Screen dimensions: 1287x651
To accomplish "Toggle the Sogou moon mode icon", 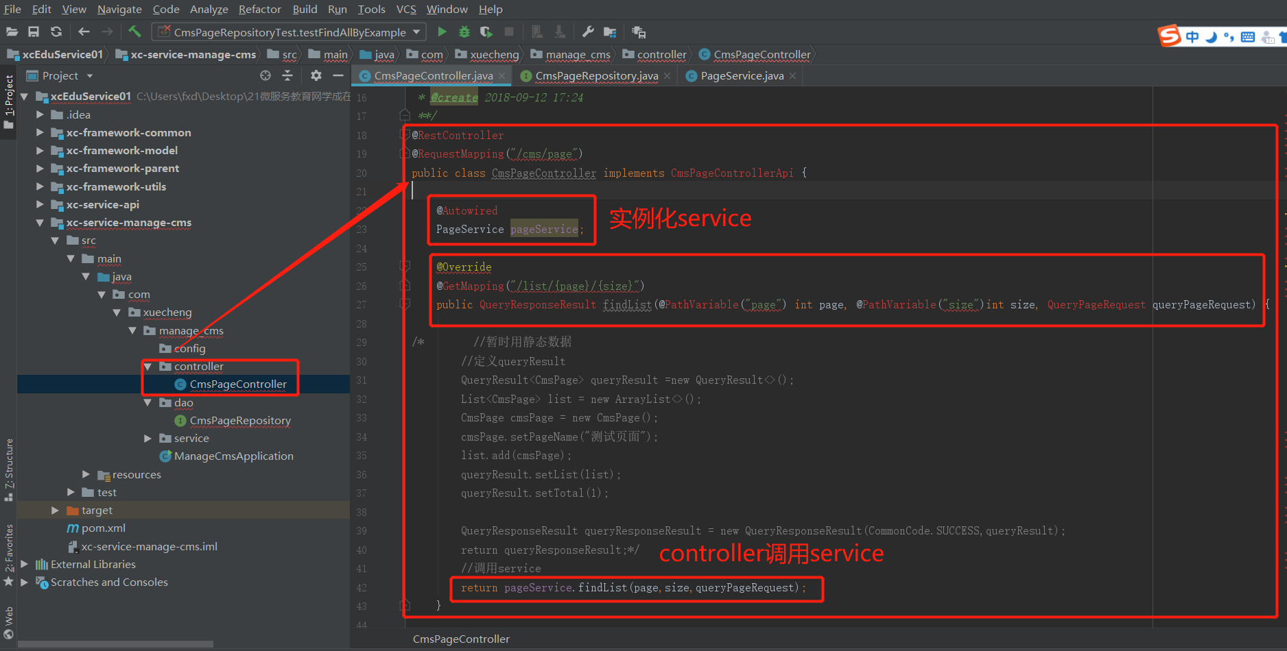I will [x=1211, y=37].
